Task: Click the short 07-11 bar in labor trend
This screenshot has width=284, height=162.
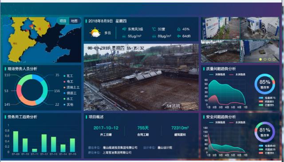Action: [35, 150]
